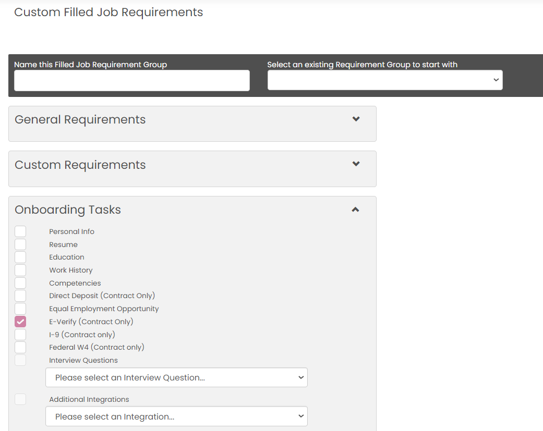
Task: Check the Federal W4 (Contract only) box
Action: [20, 347]
